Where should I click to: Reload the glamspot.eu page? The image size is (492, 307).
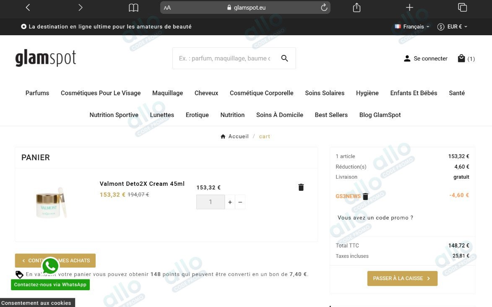tap(324, 8)
